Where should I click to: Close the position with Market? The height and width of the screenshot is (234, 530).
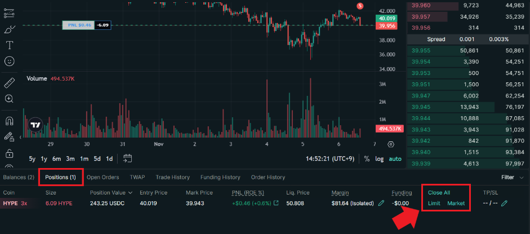pos(456,203)
